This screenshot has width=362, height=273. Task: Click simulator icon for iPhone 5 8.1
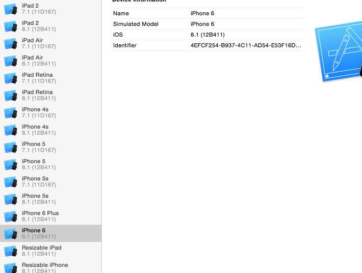point(11,164)
